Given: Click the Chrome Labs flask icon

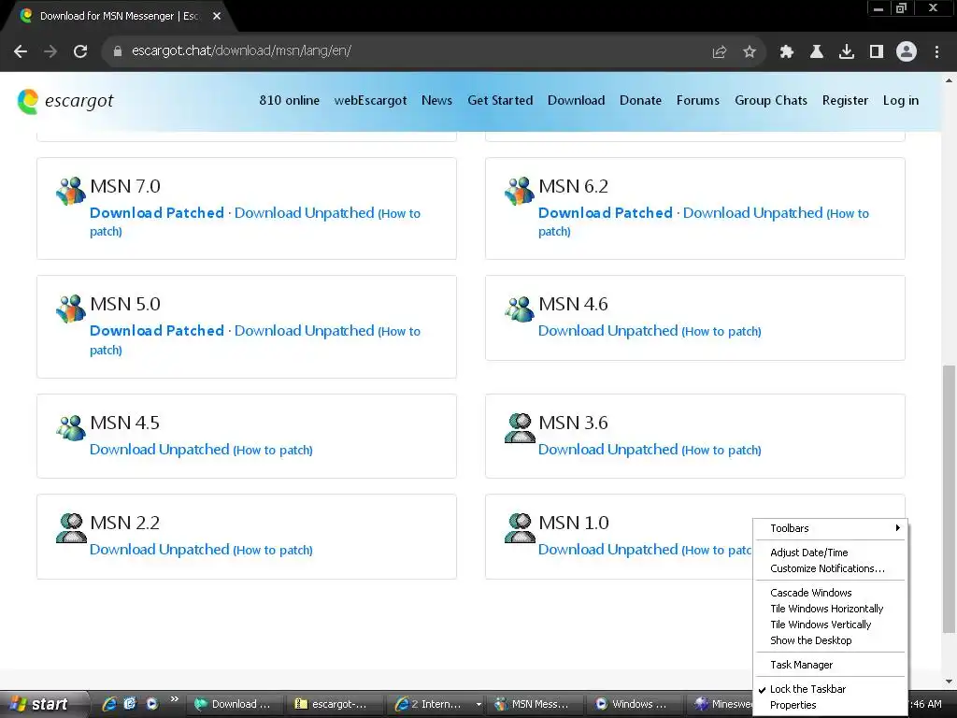Looking at the screenshot, I should click(817, 52).
